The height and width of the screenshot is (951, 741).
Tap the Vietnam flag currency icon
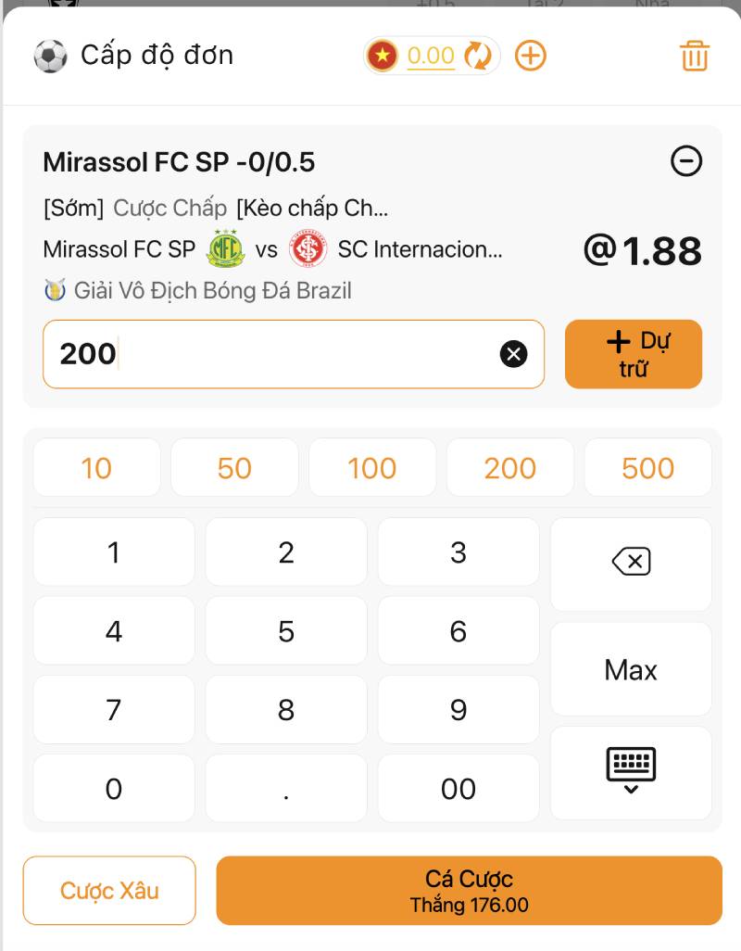click(382, 57)
